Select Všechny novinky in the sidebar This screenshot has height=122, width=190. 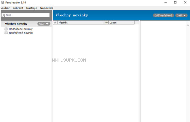point(16,24)
